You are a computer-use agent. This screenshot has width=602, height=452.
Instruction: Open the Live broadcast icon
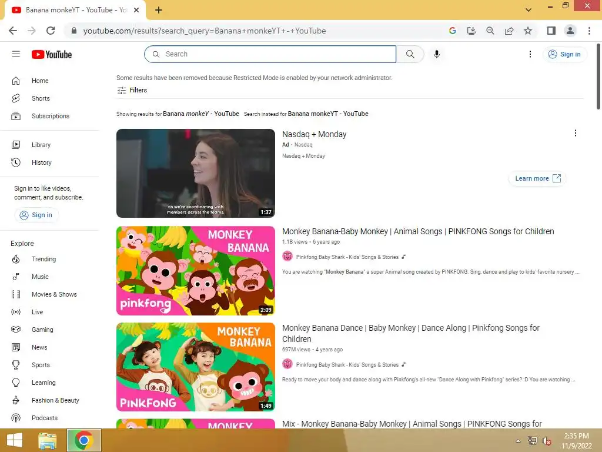click(x=16, y=312)
